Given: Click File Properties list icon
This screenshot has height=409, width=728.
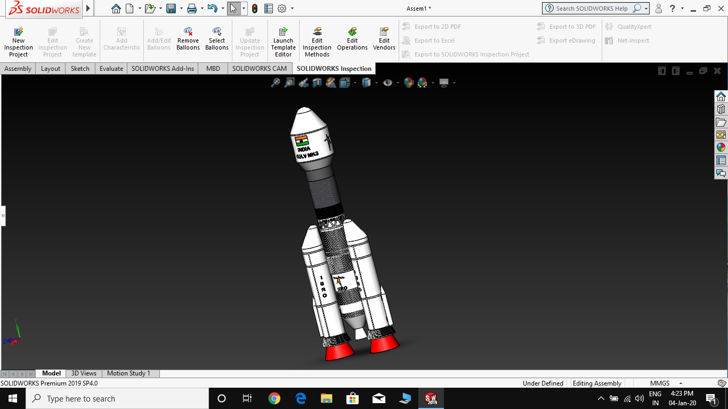Looking at the screenshot, I should pos(269,9).
